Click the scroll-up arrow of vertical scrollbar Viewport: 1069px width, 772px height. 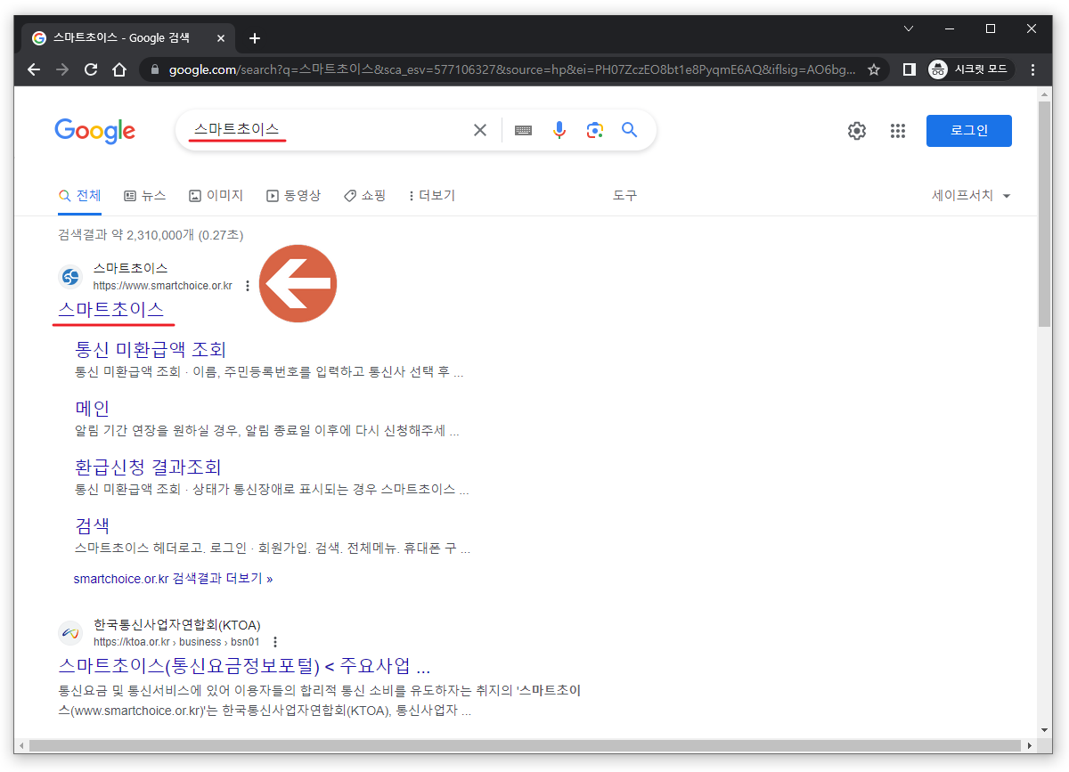1045,93
